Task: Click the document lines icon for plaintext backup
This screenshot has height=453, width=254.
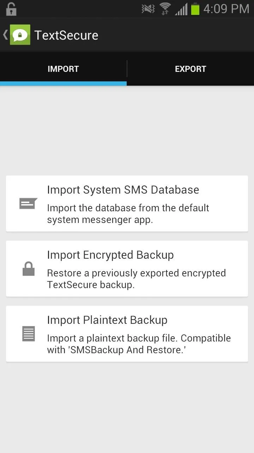Action: 29,334
